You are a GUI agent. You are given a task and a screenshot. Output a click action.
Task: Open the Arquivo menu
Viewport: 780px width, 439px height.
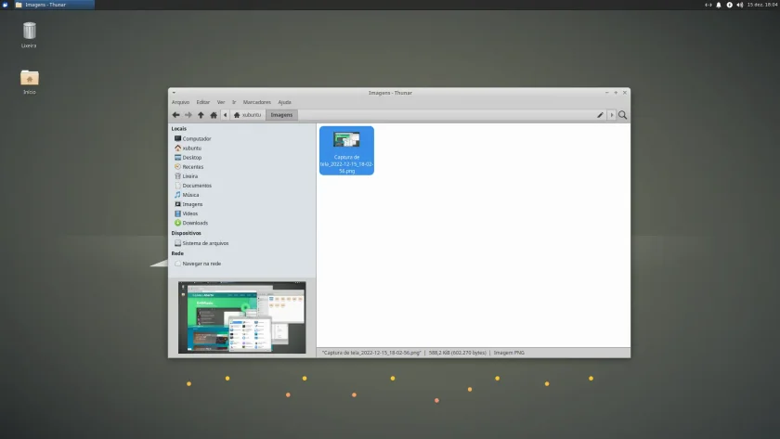[180, 102]
